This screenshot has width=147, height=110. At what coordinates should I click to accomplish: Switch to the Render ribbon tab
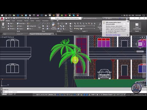point(26,21)
